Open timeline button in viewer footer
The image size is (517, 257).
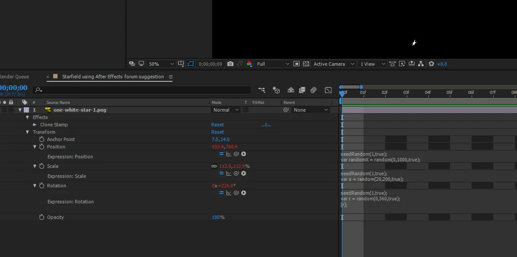(412, 64)
